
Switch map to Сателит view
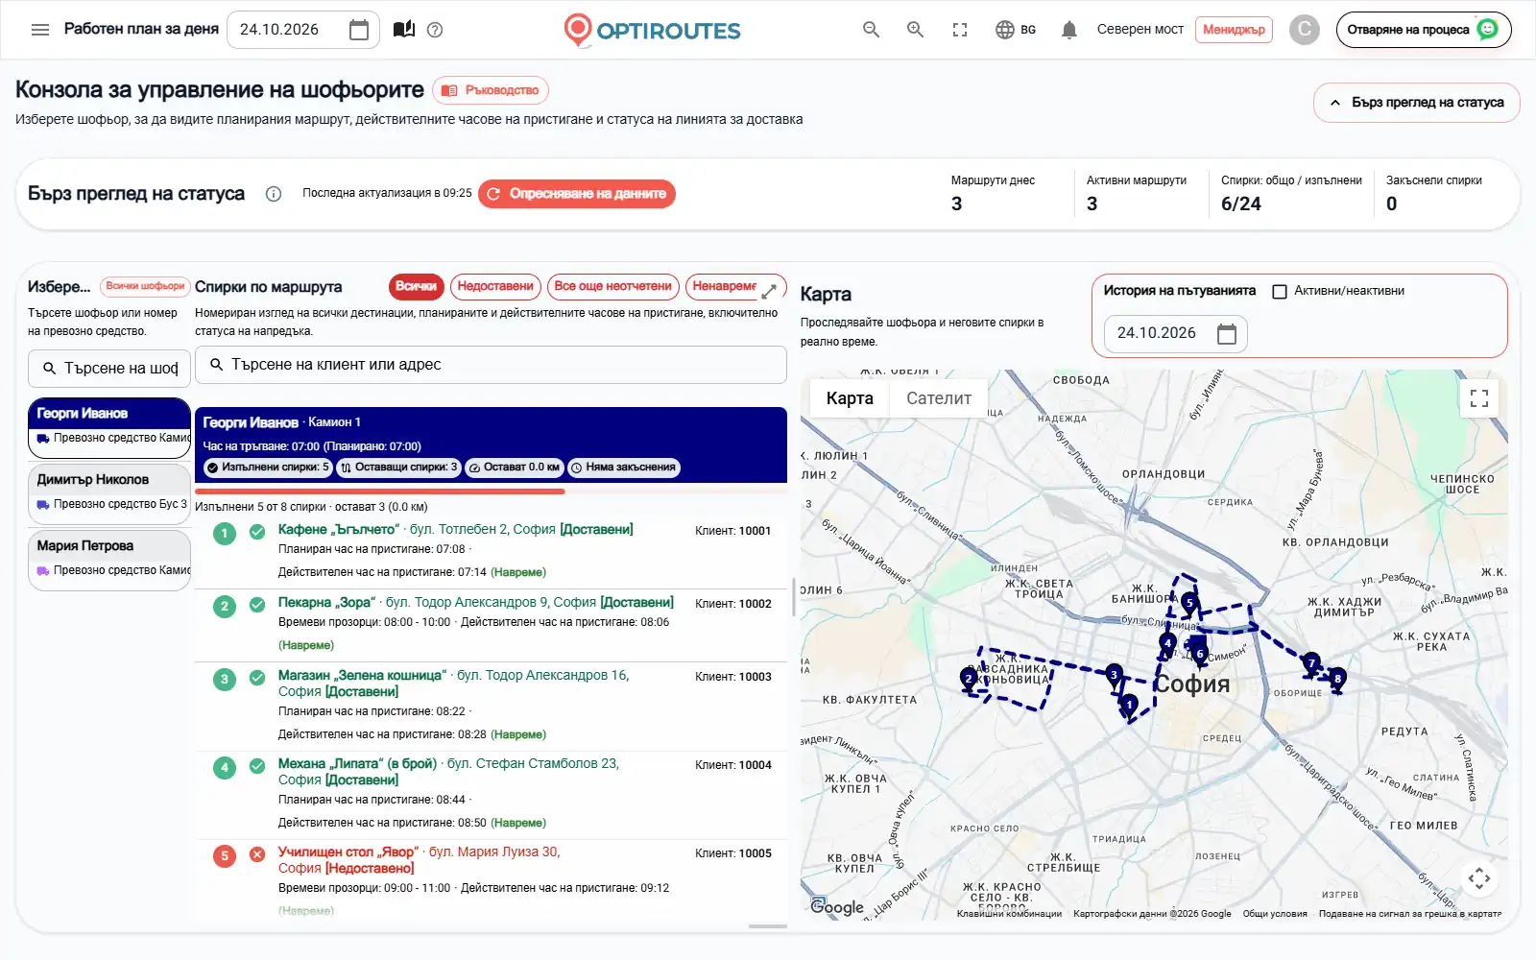939,398
